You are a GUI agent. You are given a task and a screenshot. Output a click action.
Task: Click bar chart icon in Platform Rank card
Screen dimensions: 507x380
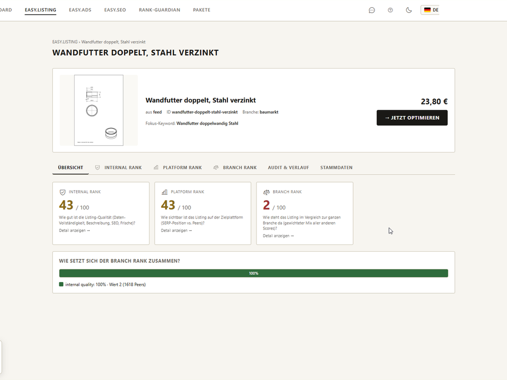tap(164, 192)
